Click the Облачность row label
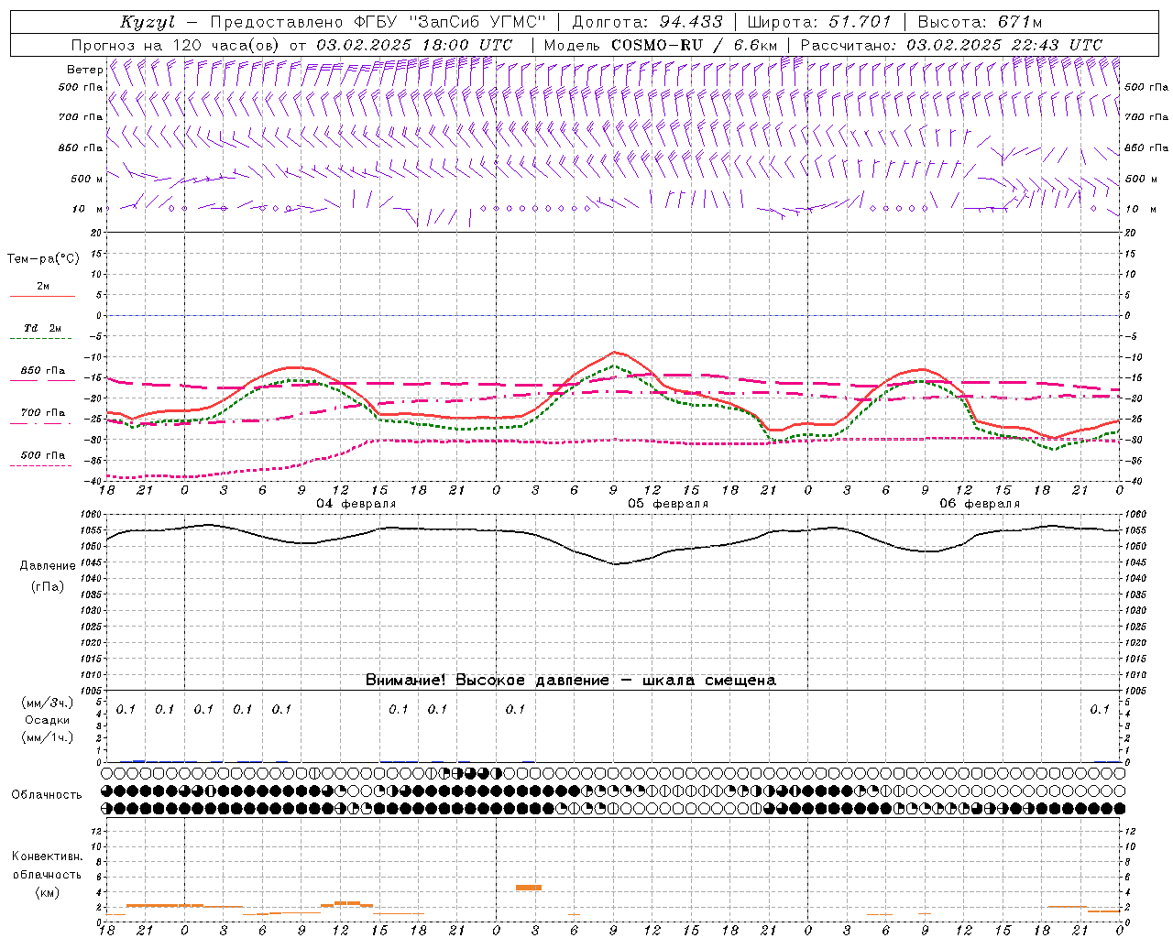Viewport: 1173px width, 938px height. [47, 794]
